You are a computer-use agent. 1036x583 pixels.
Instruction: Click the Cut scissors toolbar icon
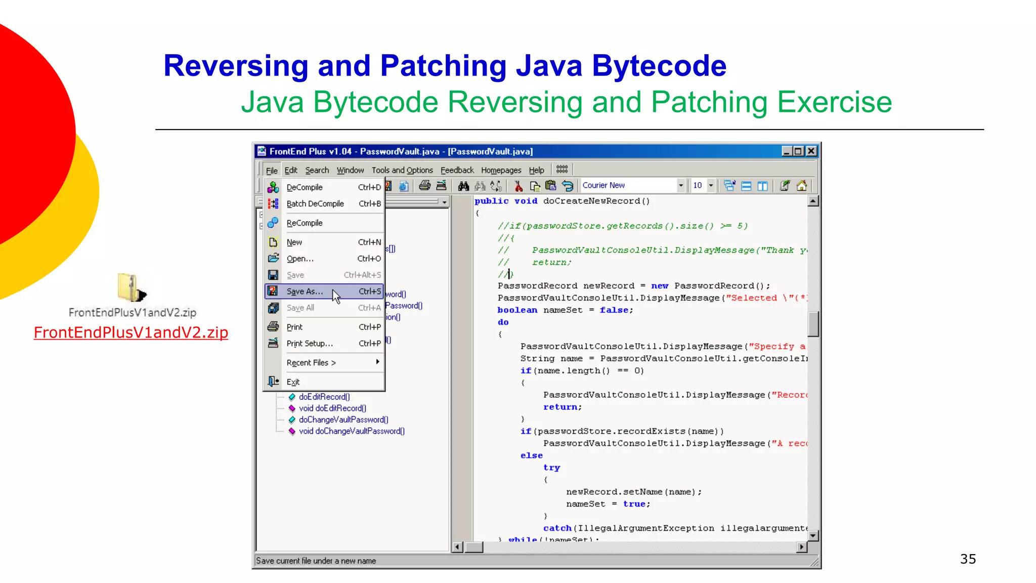[519, 186]
